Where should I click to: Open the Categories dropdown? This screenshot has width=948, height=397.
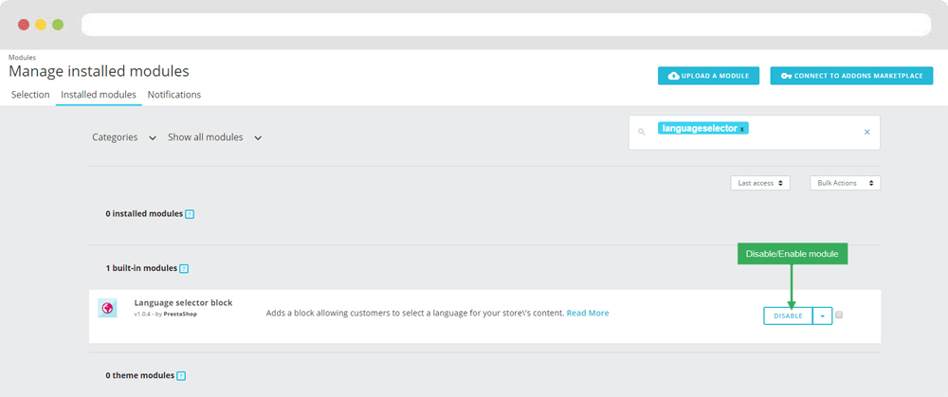click(x=123, y=137)
